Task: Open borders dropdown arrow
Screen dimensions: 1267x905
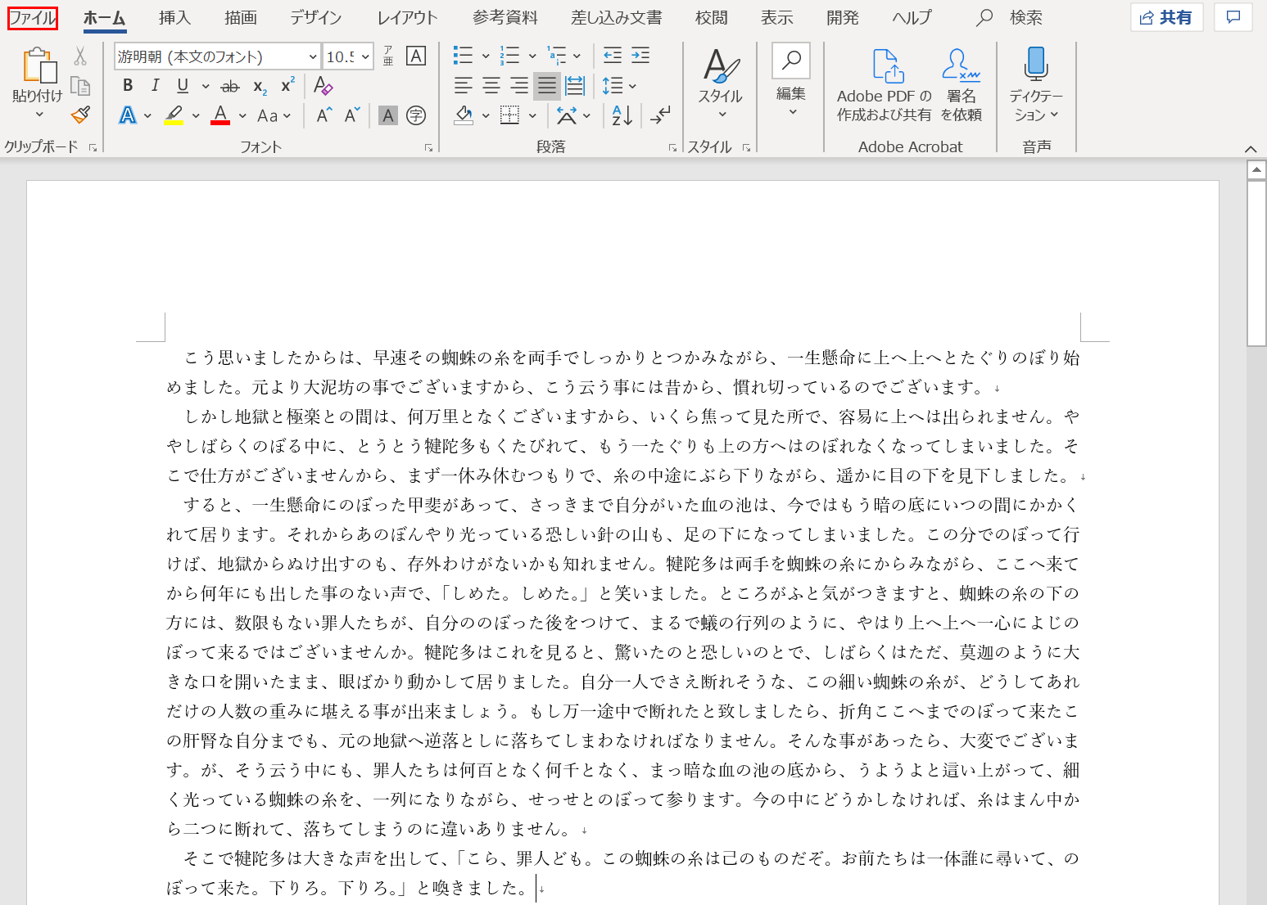Action: coord(533,115)
